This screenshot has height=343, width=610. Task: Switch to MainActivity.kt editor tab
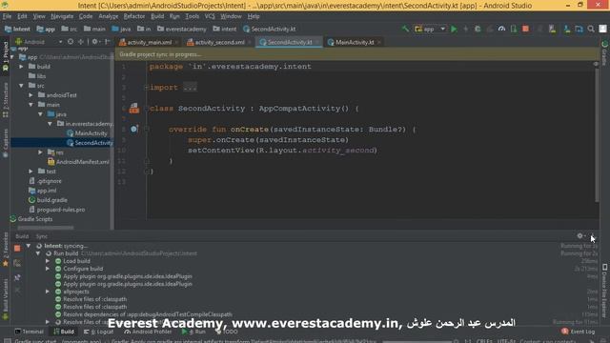(354, 42)
